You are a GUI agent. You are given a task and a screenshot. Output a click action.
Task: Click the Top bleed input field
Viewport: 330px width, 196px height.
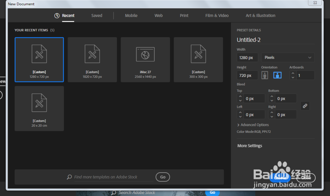(x=254, y=98)
